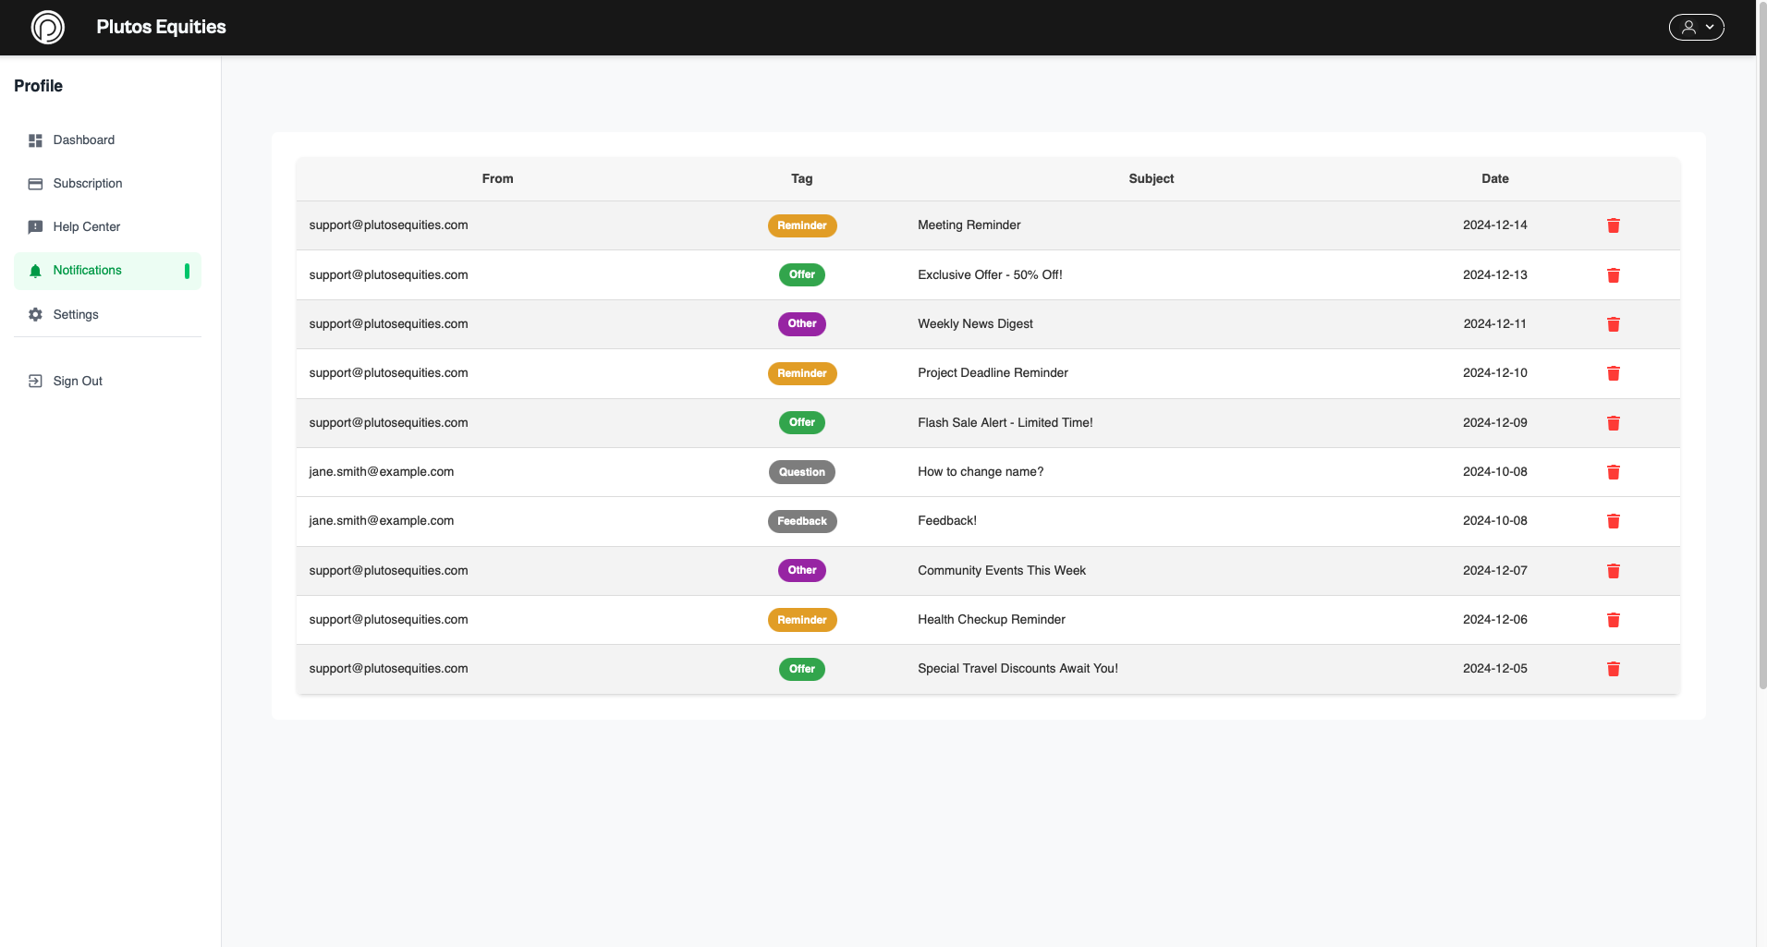Image resolution: width=1767 pixels, height=947 pixels.
Task: Select the Weekly News Digest row
Action: [975, 323]
